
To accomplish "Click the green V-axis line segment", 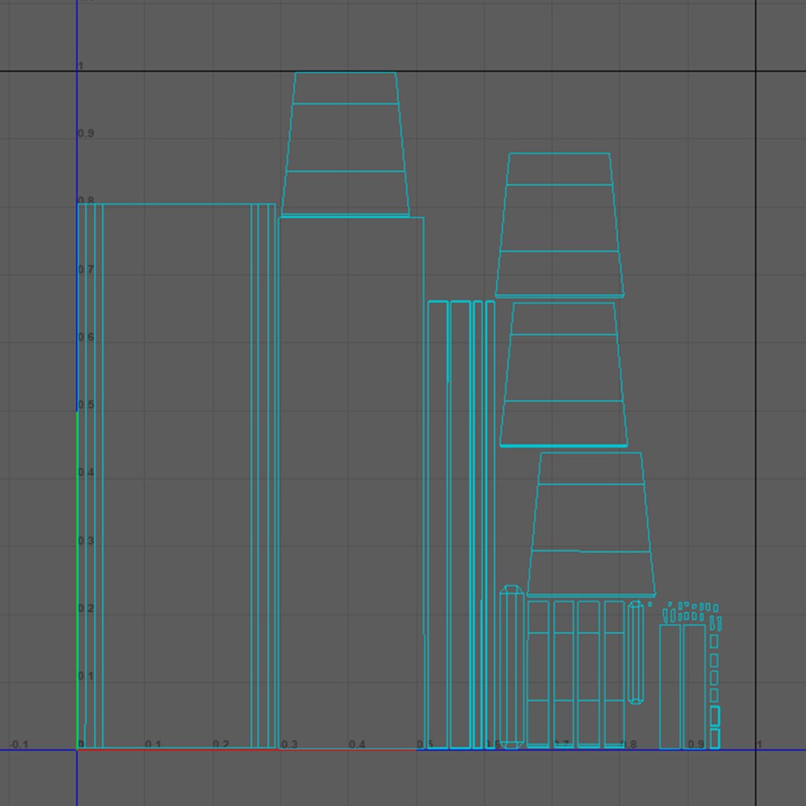I will pyautogui.click(x=78, y=580).
